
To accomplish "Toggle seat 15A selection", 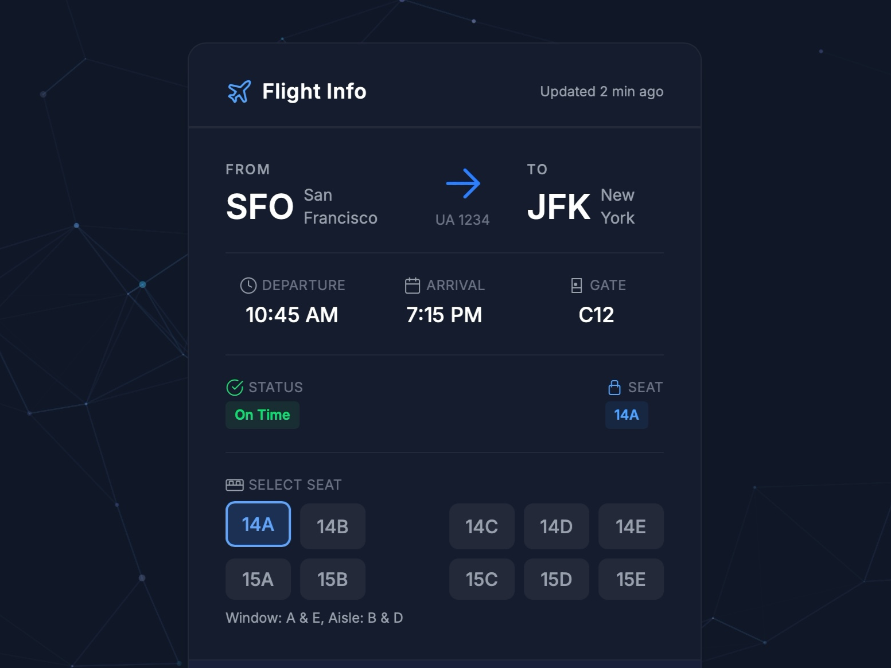I will click(258, 579).
